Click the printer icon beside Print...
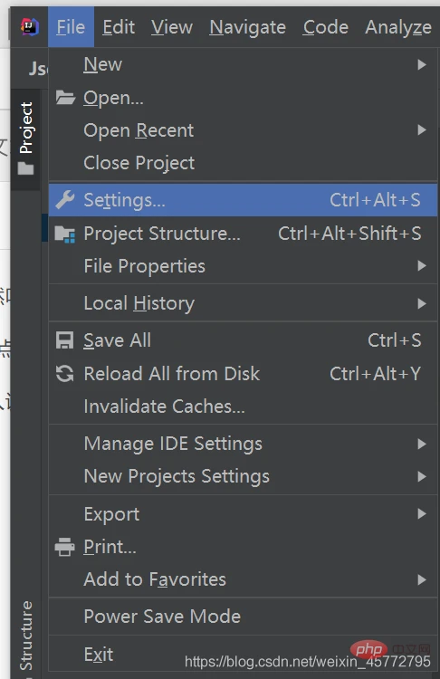Viewport: 440px width, 679px height. [x=65, y=547]
